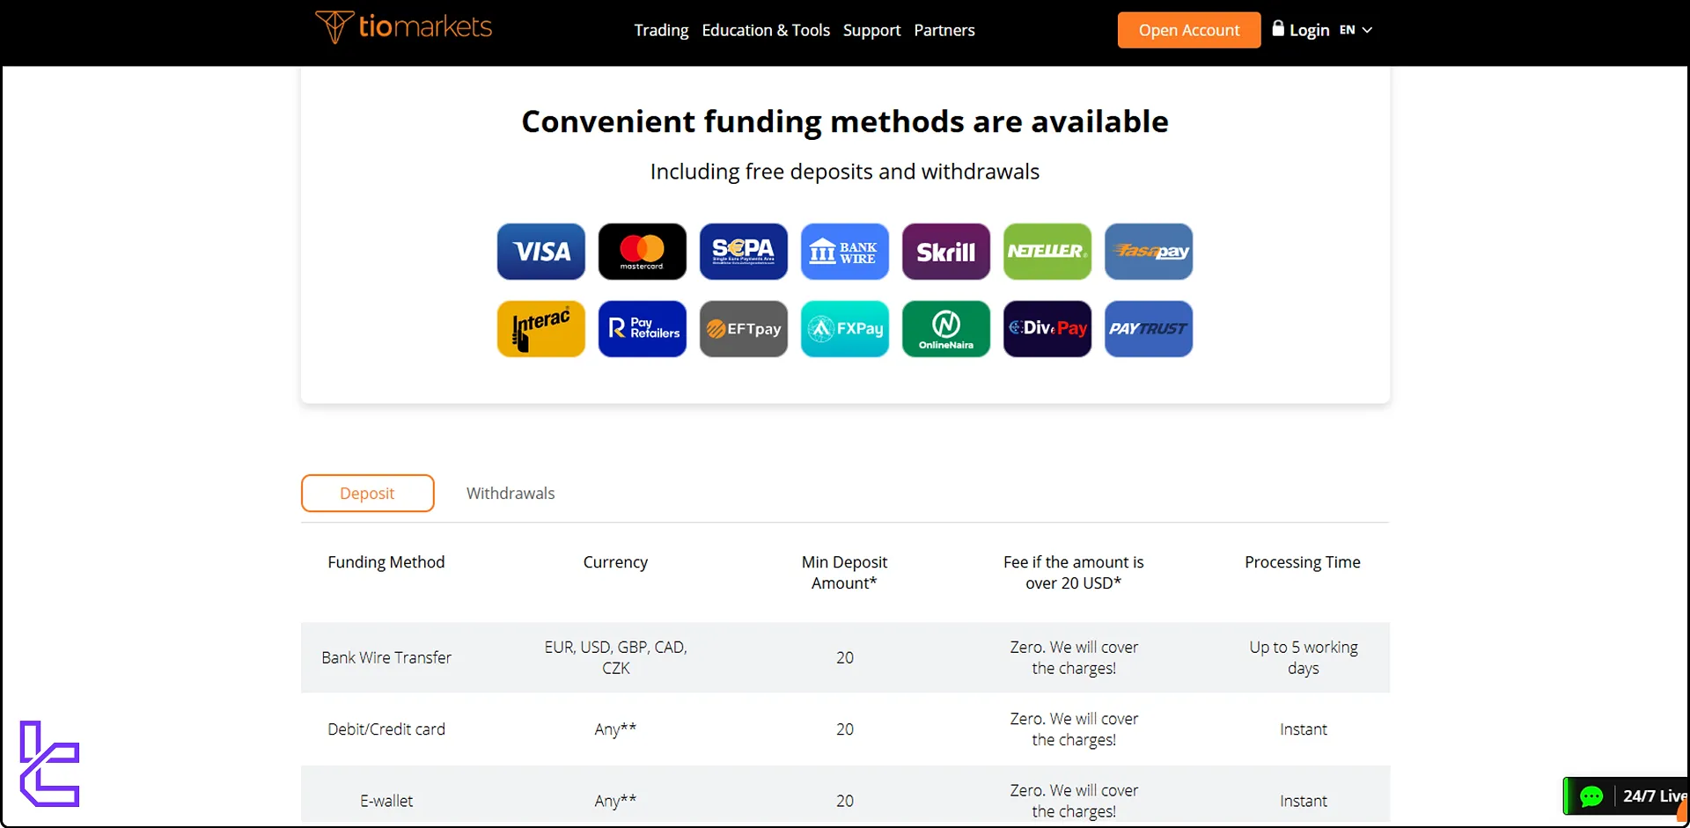Pick the FXPay icon
This screenshot has width=1690, height=828.
tap(845, 329)
